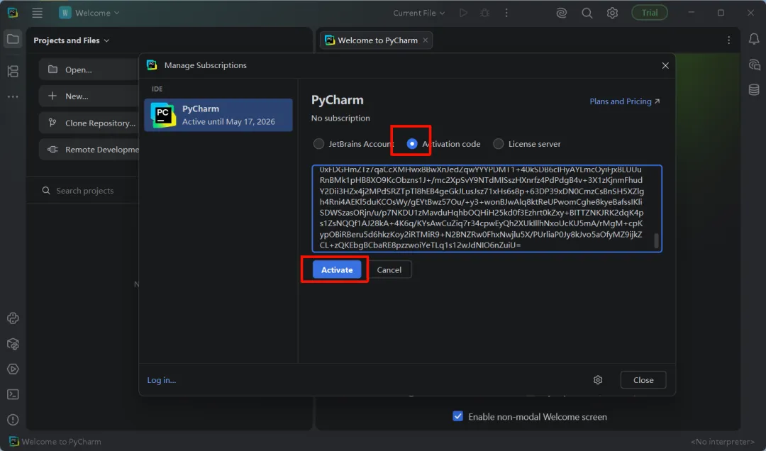
Task: Open the Plans and Pricing link
Action: (x=624, y=101)
